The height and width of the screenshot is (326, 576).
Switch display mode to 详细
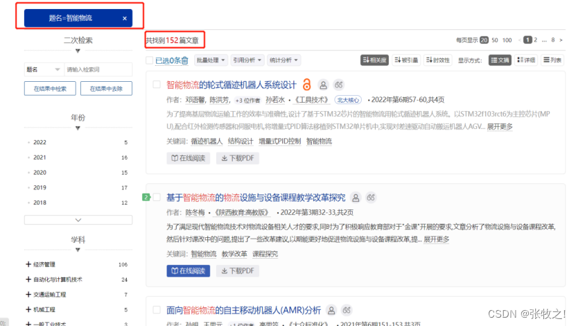tap(526, 60)
